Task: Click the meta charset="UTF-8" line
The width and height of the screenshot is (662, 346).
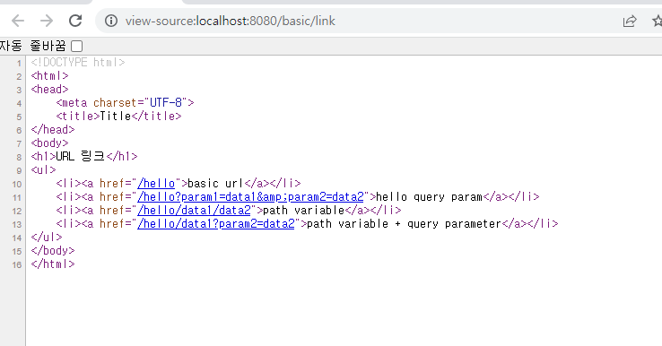Action: point(125,103)
